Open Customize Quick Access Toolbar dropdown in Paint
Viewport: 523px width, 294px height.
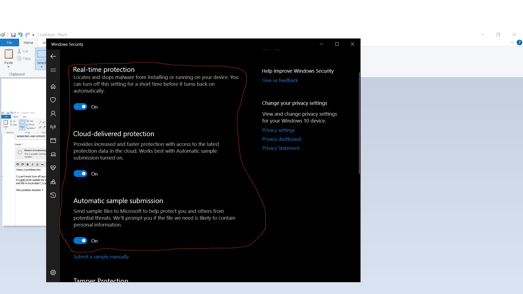pos(33,35)
